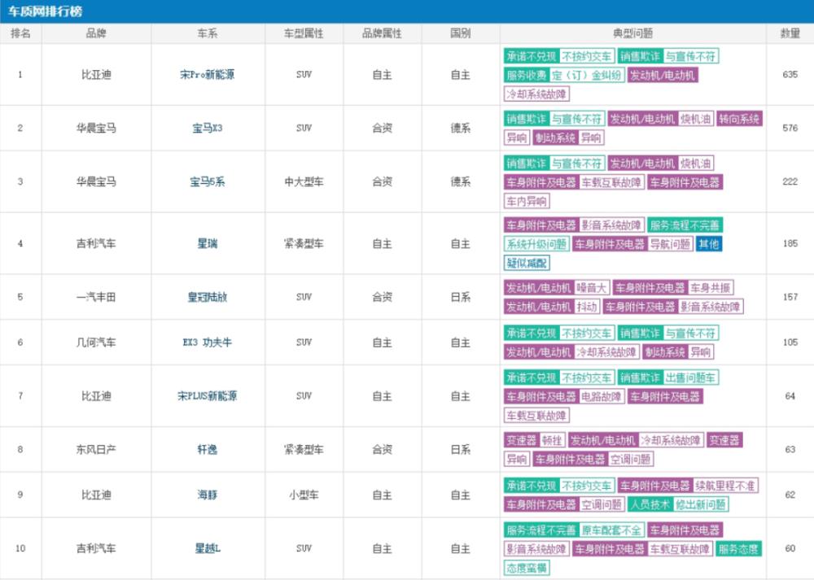Click the 日系 cell in 皇冠陆放 row
The image size is (814, 580).
pos(461,297)
